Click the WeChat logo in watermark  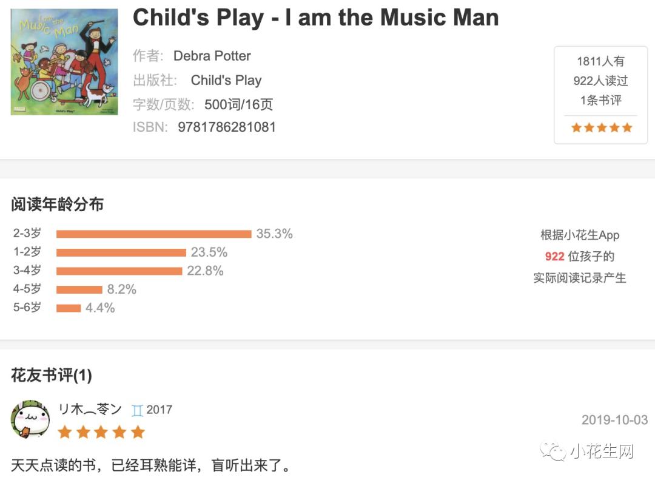click(x=553, y=451)
